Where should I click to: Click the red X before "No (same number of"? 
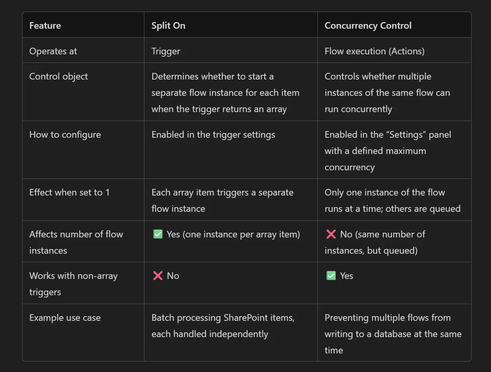[331, 234]
